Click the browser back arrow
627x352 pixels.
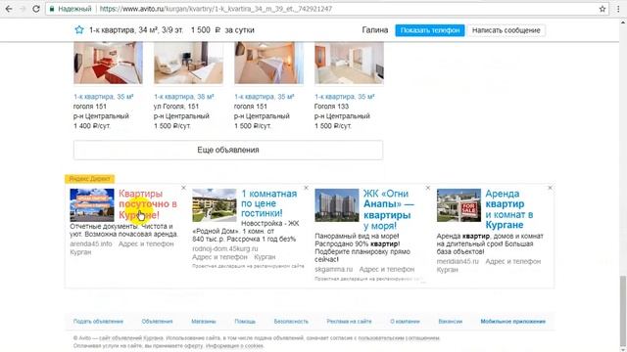(9, 9)
